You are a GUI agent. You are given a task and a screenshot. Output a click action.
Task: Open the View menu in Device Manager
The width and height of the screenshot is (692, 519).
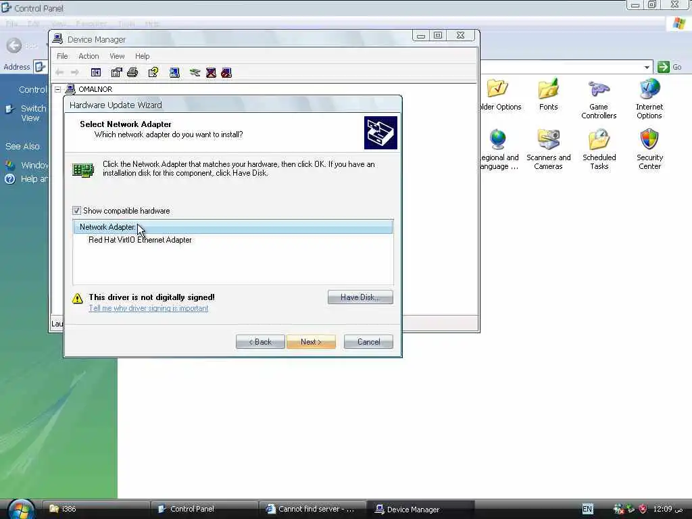[x=117, y=56]
